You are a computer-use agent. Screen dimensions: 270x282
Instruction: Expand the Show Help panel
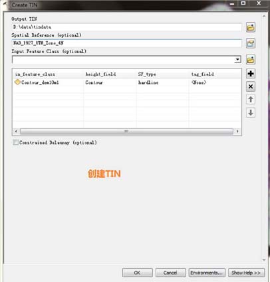(x=246, y=273)
